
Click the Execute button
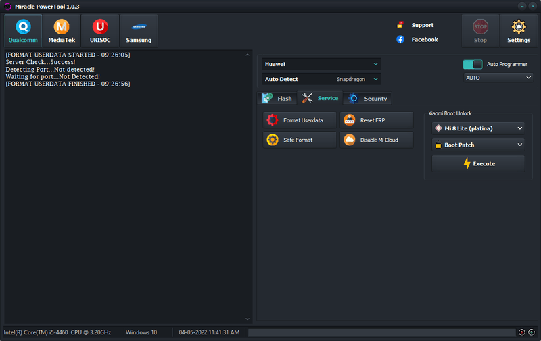point(478,163)
